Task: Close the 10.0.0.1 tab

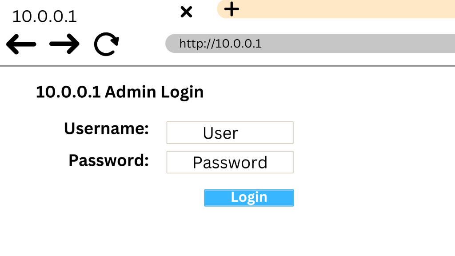Action: click(186, 12)
